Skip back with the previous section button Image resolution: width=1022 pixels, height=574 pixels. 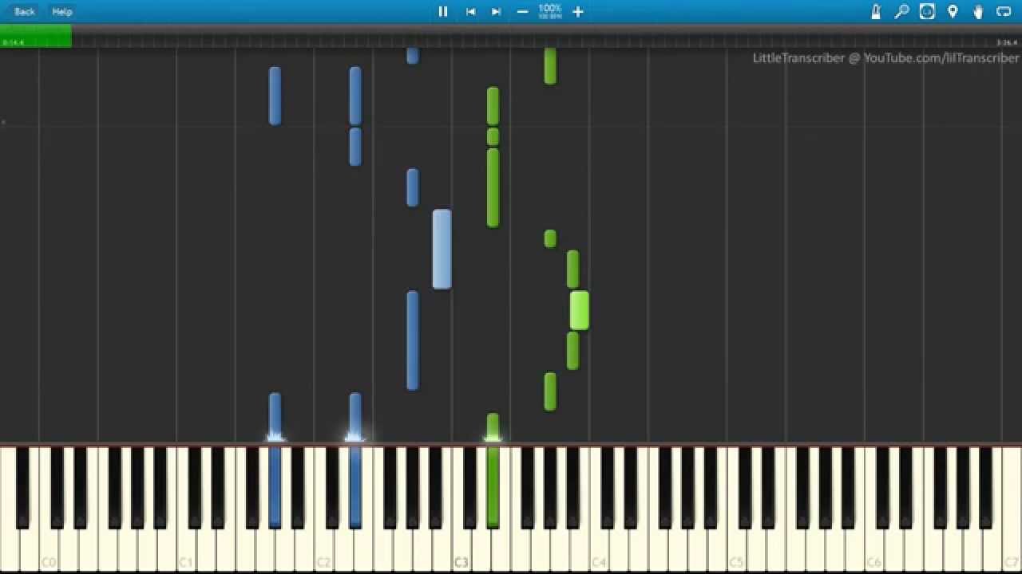tap(471, 11)
